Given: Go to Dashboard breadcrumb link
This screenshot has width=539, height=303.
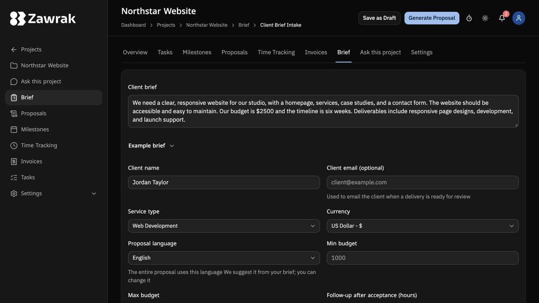Looking at the screenshot, I should (133, 25).
